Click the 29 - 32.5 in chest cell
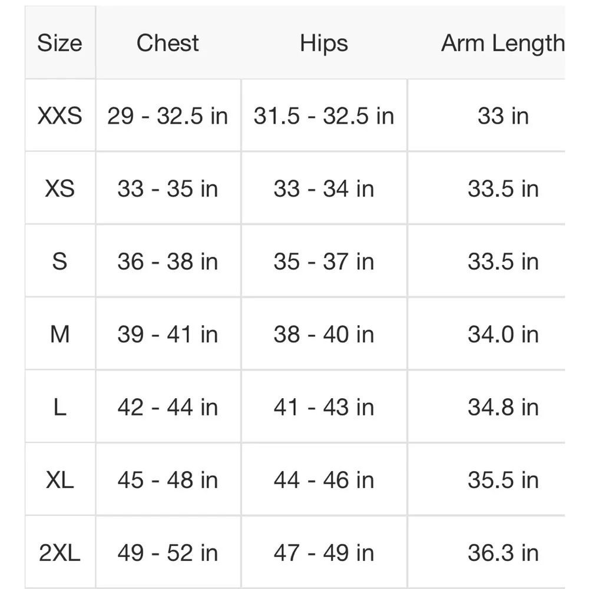This screenshot has width=589, height=589. 168,115
